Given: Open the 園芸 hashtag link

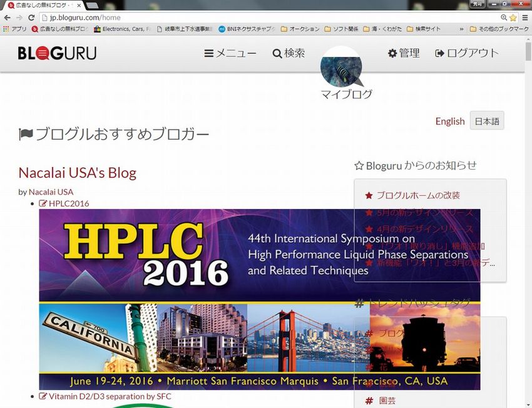Looking at the screenshot, I should [387, 400].
